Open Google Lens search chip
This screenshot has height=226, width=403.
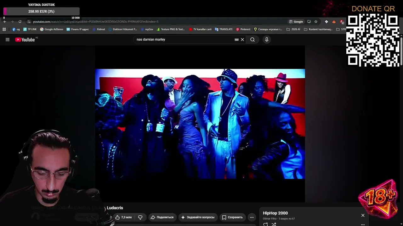tap(296, 22)
